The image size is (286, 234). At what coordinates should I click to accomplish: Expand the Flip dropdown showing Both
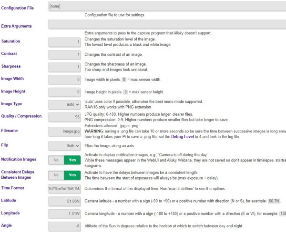tap(64, 146)
